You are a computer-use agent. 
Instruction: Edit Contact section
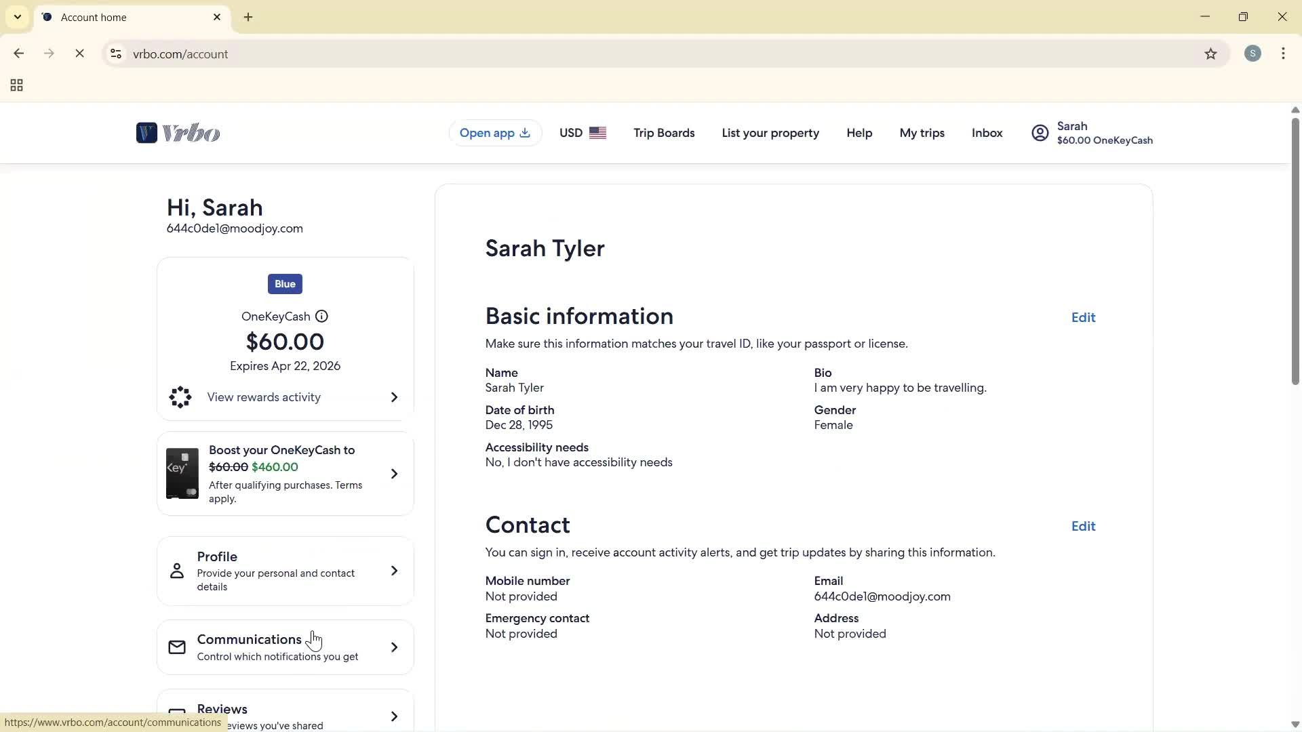(1083, 526)
